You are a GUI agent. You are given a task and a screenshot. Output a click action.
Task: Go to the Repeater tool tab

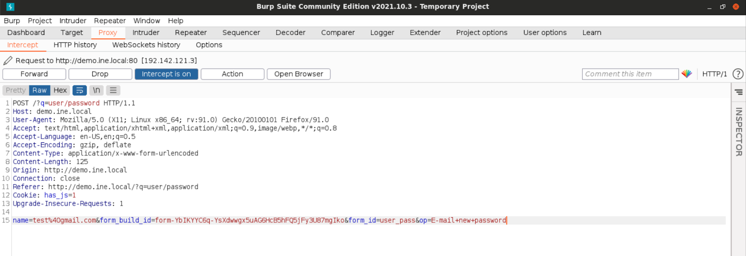(x=191, y=33)
